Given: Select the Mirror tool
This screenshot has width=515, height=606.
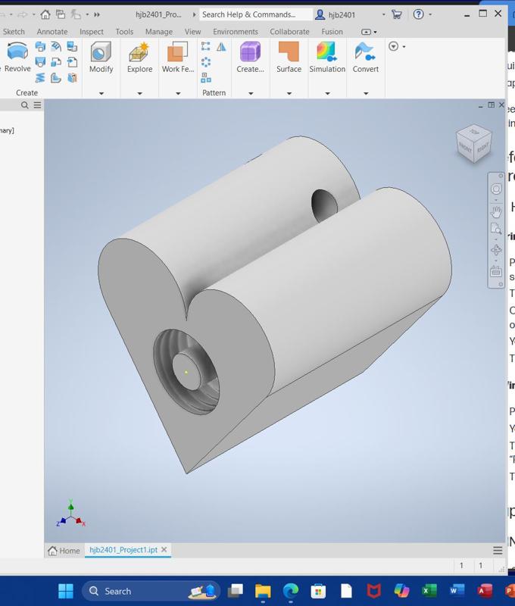Looking at the screenshot, I should click(221, 47).
